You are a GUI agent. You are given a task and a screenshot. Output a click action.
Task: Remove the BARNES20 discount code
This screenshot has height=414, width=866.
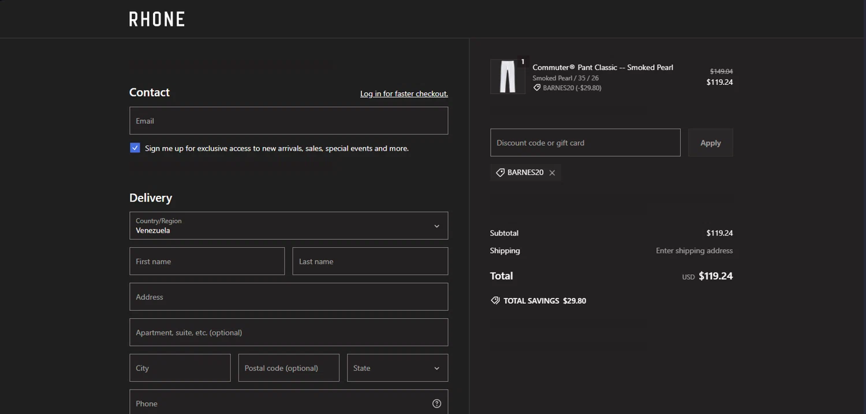pos(552,173)
